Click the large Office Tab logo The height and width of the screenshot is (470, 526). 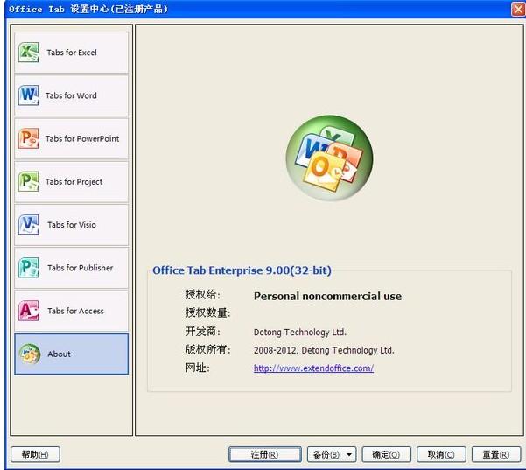click(329, 158)
